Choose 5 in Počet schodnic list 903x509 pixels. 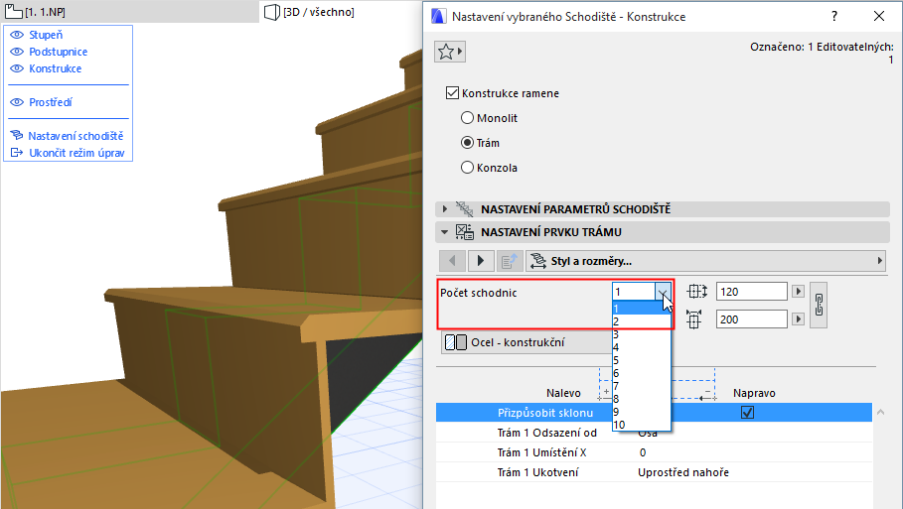642,360
